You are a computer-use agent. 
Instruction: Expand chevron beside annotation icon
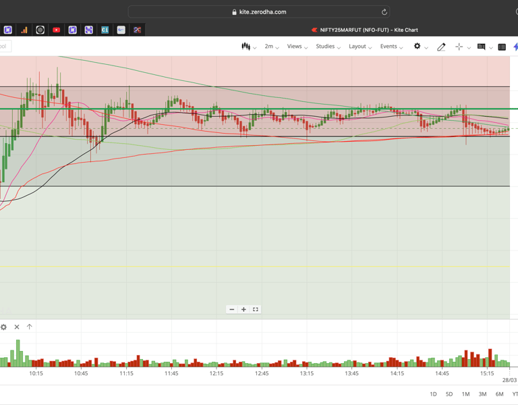tap(491, 48)
